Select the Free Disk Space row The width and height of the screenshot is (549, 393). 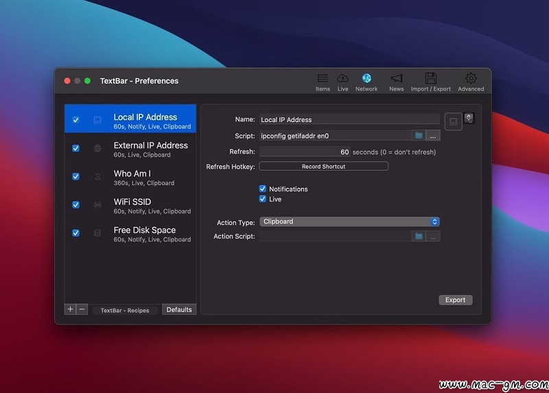[130, 233]
